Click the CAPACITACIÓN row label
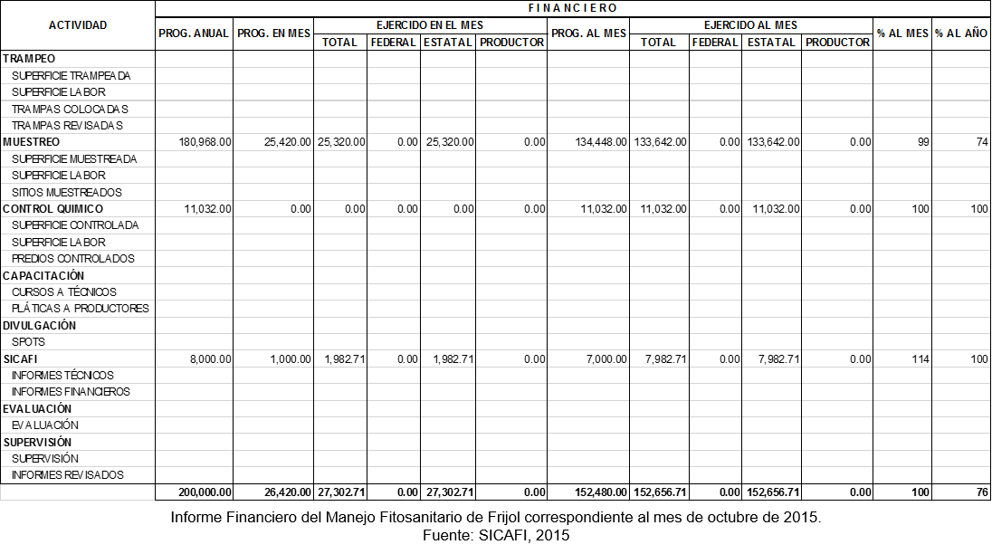 [x=43, y=276]
